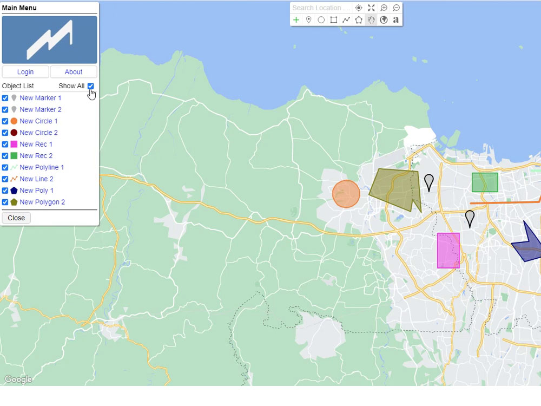Toggle the Show All checkbox
Screen dimensions: 541x406
coord(90,86)
